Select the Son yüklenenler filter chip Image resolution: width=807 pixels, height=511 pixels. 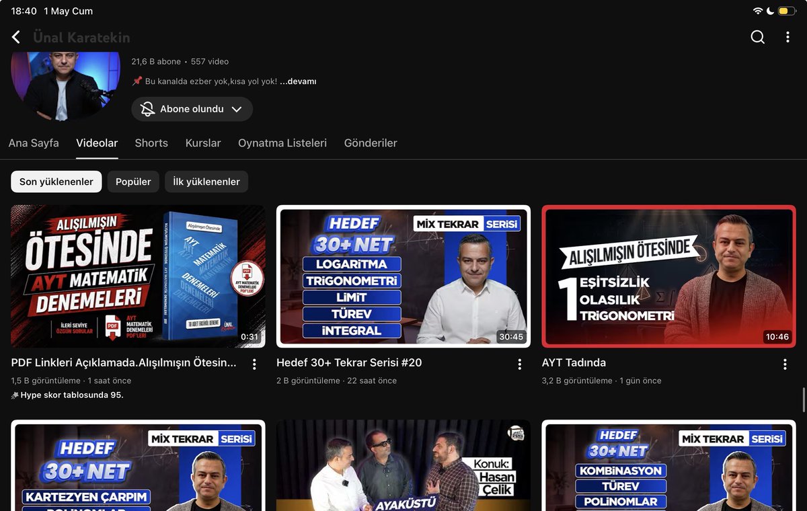click(56, 182)
